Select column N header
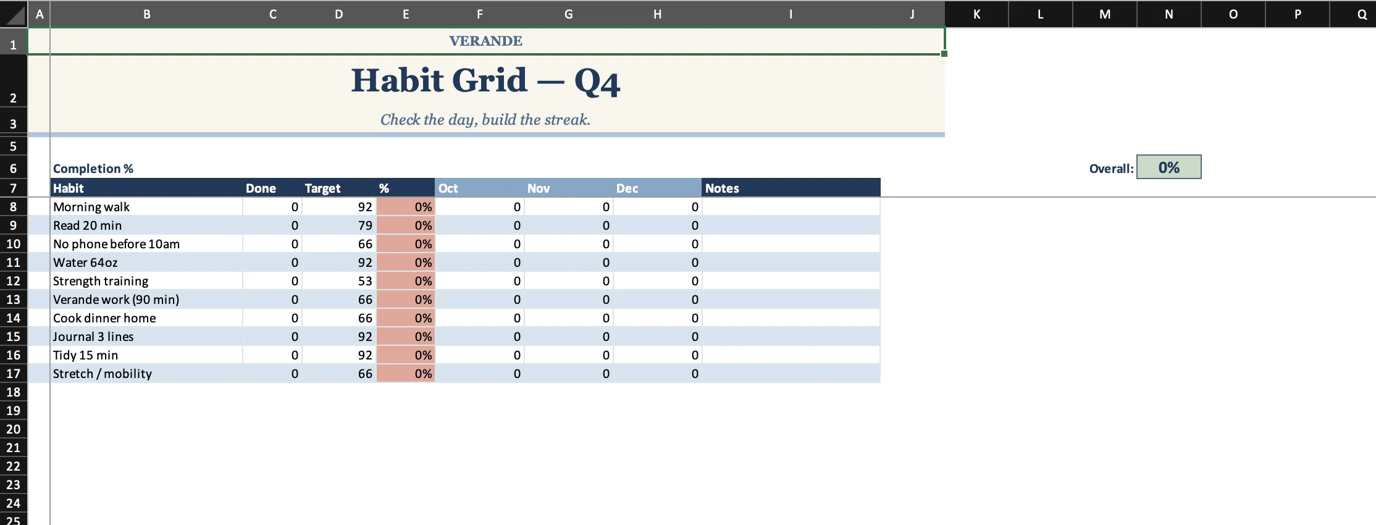The width and height of the screenshot is (1376, 525). tap(1169, 14)
